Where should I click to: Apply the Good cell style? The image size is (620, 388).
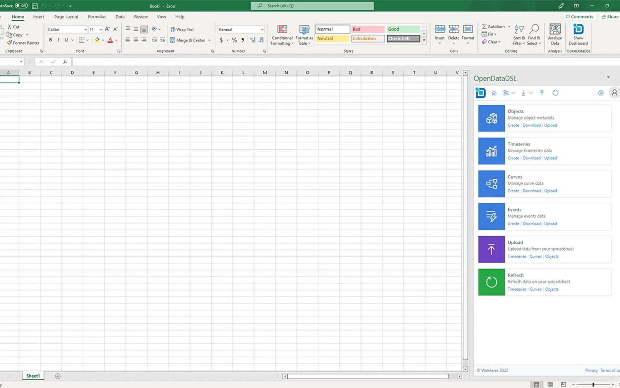point(403,29)
